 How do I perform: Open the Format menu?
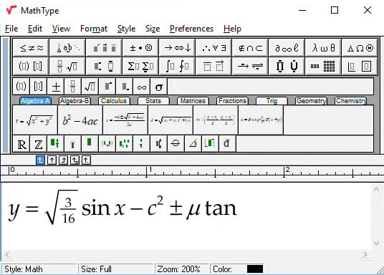click(94, 29)
